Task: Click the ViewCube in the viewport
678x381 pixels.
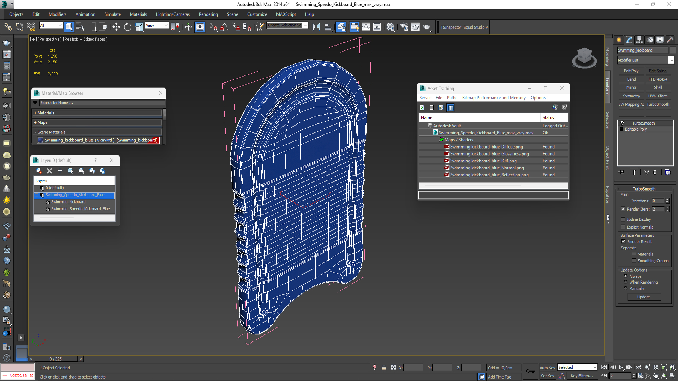Action: (x=584, y=58)
